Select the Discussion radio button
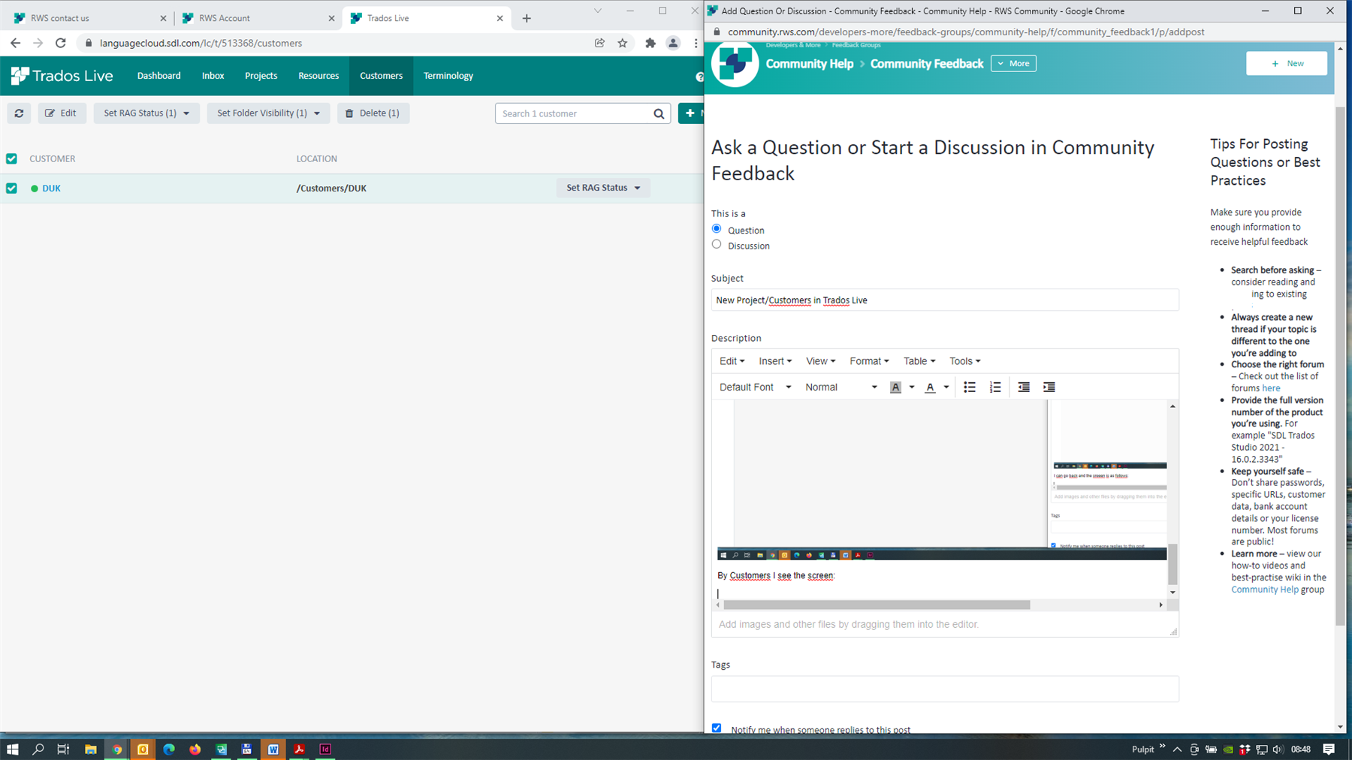 tap(717, 244)
